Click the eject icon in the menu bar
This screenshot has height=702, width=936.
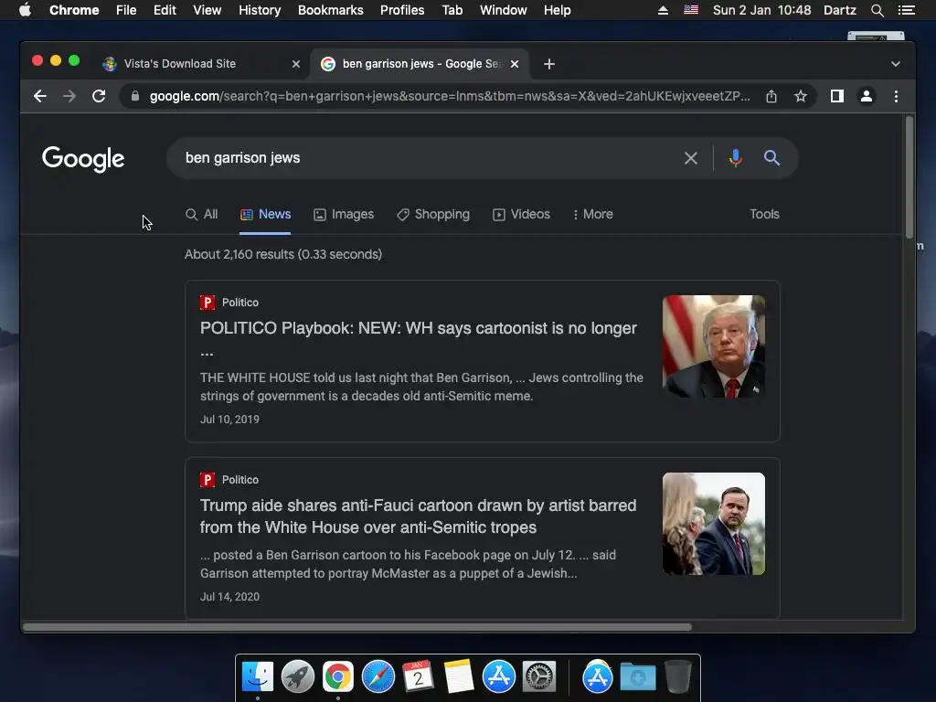click(x=663, y=10)
